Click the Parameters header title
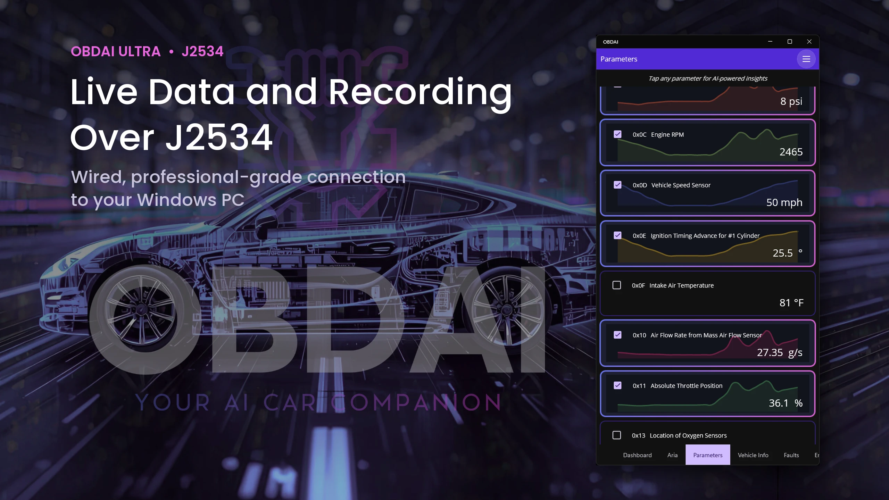Image resolution: width=889 pixels, height=500 pixels. click(x=618, y=59)
